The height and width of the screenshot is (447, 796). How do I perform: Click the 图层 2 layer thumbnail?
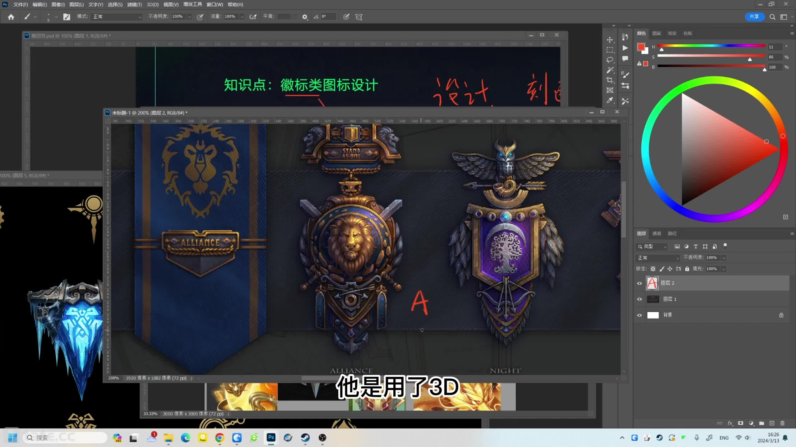(652, 283)
